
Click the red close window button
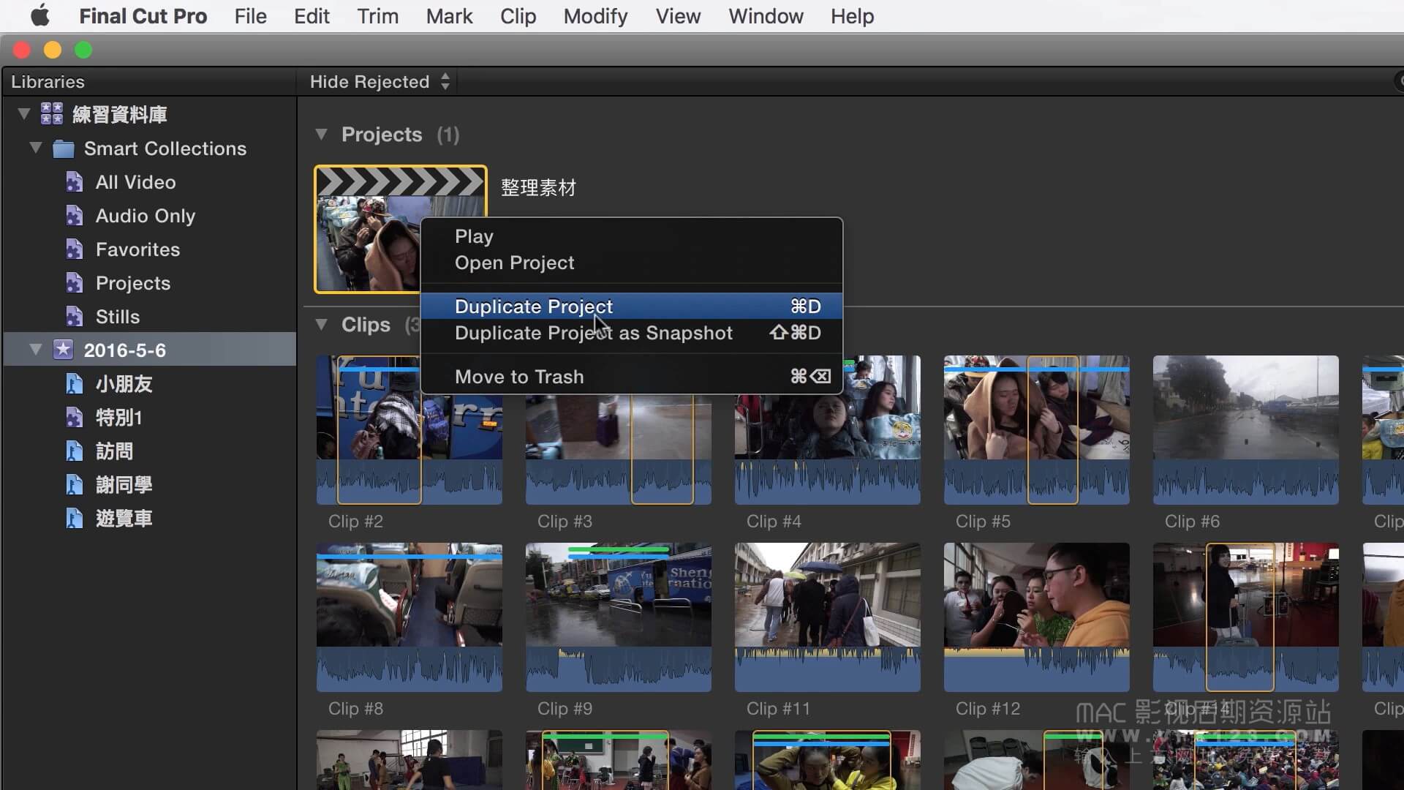pos(22,50)
